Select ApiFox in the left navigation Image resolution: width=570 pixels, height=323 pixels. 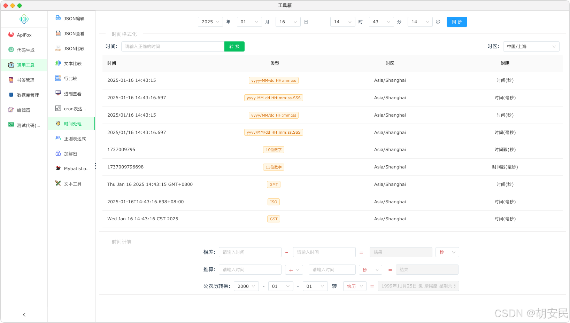[24, 35]
